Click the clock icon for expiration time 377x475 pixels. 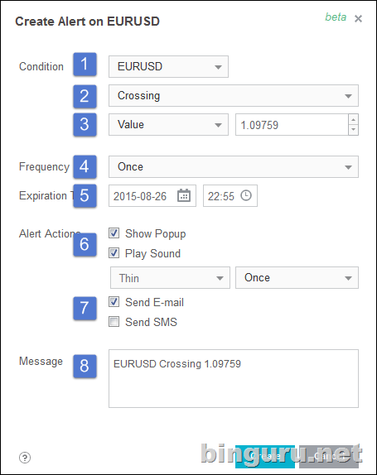(x=246, y=195)
